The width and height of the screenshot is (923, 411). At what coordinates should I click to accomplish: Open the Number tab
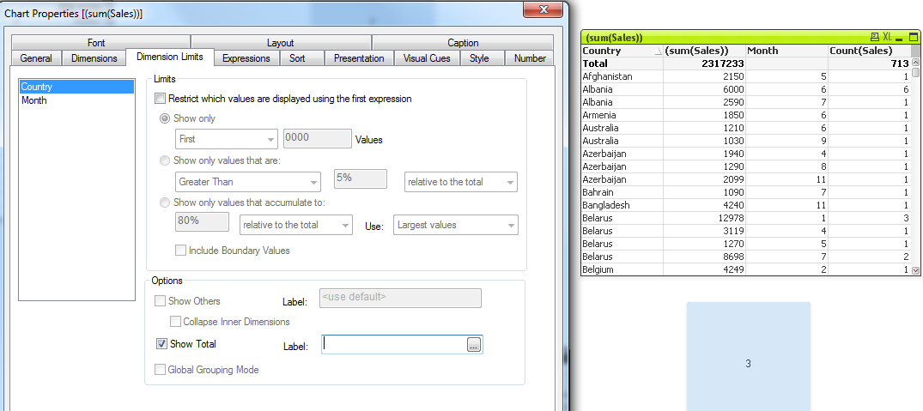[x=530, y=58]
